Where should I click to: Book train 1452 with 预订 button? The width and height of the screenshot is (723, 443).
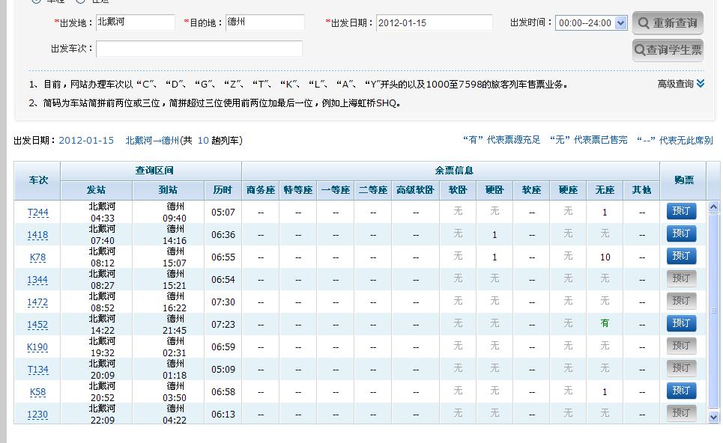[x=681, y=323]
